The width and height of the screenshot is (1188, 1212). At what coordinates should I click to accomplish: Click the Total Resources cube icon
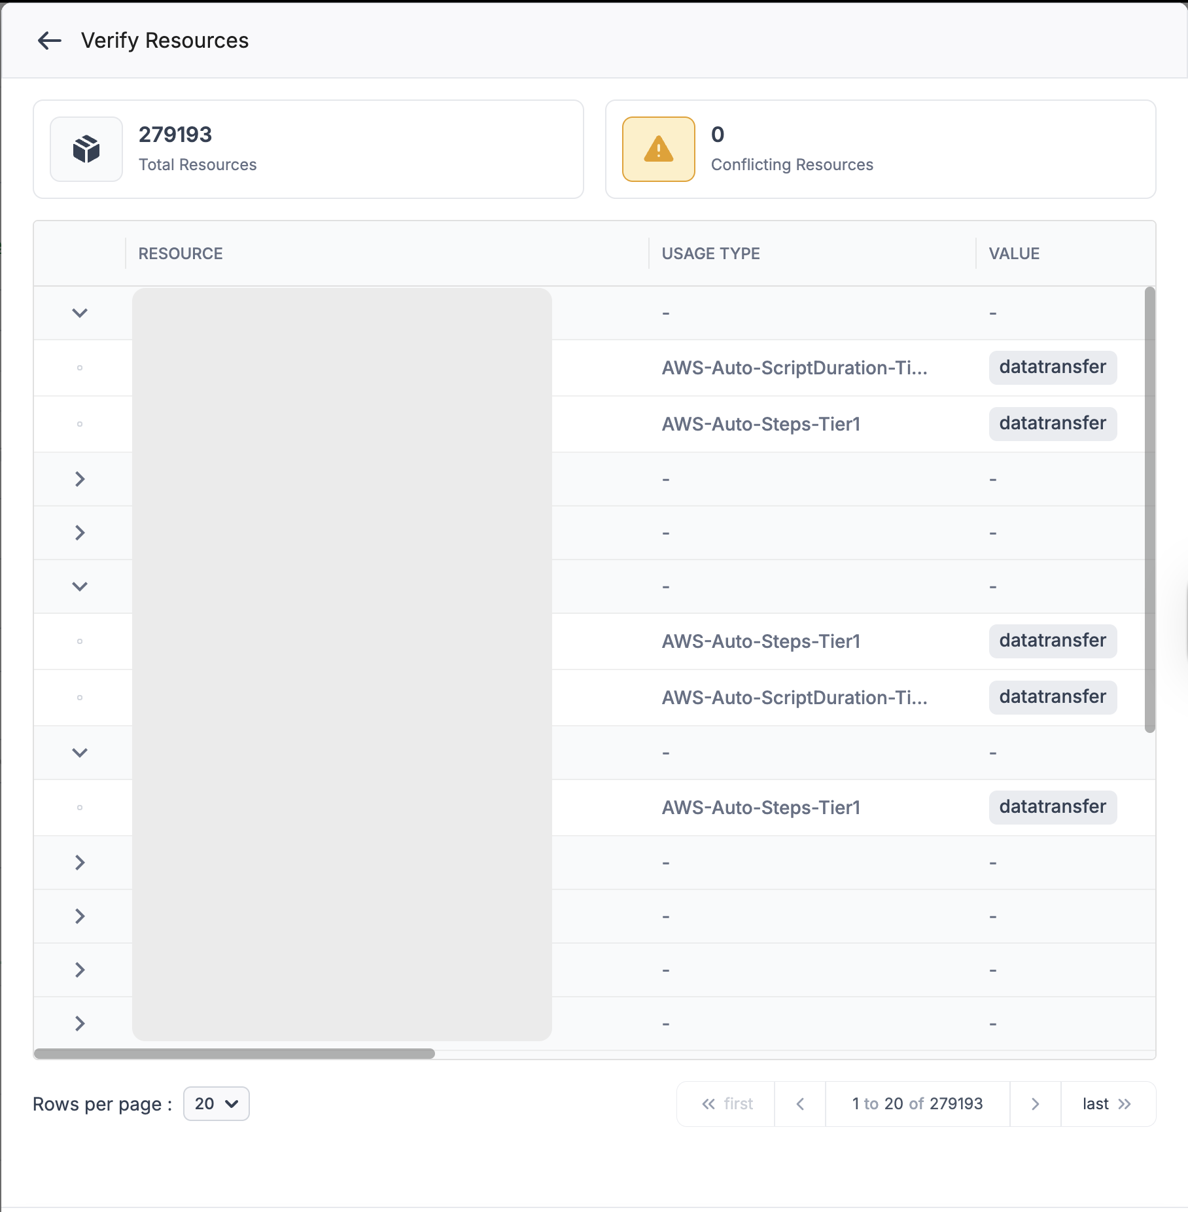coord(86,149)
